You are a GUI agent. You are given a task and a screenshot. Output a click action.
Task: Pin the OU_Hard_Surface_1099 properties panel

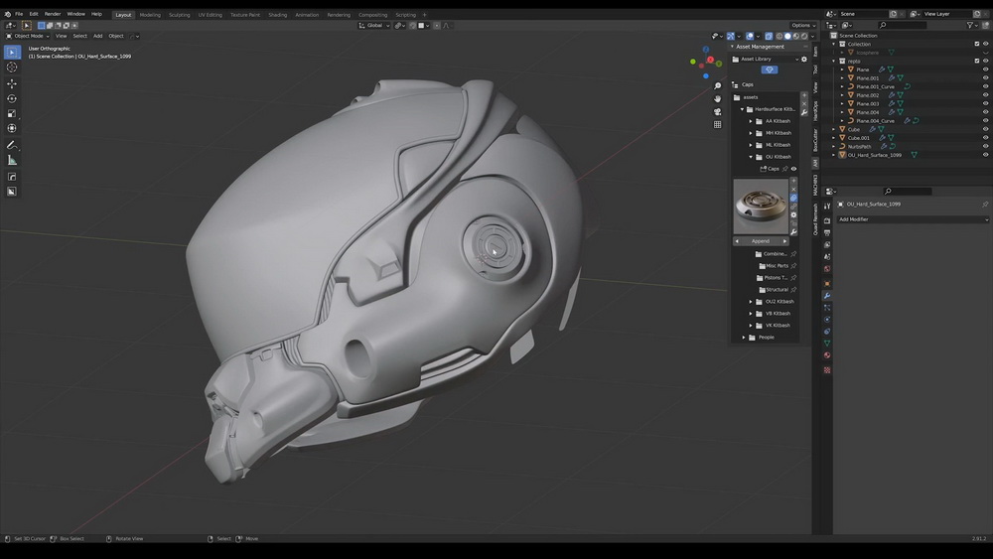point(985,205)
